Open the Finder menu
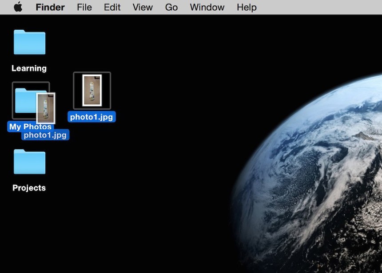 click(50, 7)
